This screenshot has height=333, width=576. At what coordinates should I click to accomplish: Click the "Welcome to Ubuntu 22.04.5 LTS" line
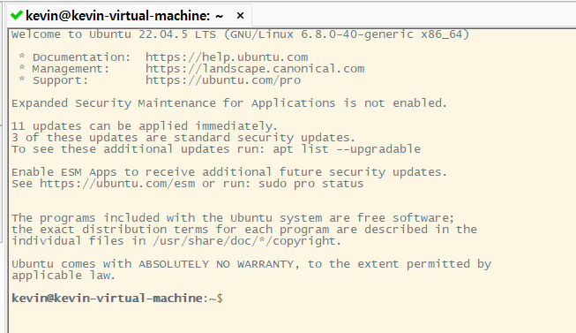tap(240, 34)
